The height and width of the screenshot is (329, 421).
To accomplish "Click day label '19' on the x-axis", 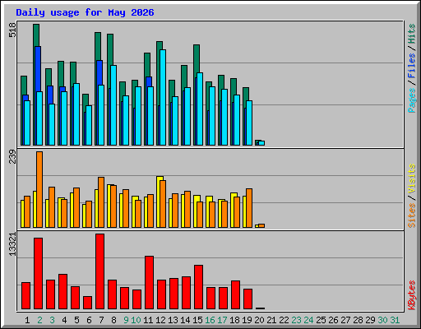I will [247, 320].
